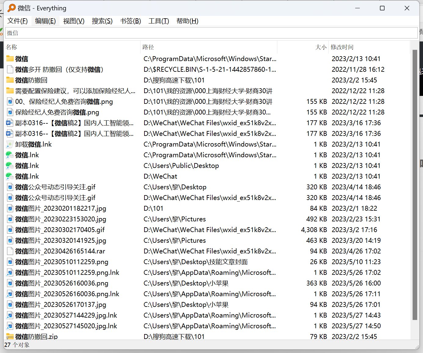Open the 编辑(E) menu
This screenshot has height=353, width=423.
(x=45, y=21)
